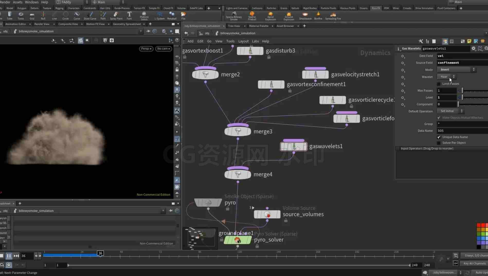
Task: Toggle Unique Data Name checkbox
Action: pos(439,137)
